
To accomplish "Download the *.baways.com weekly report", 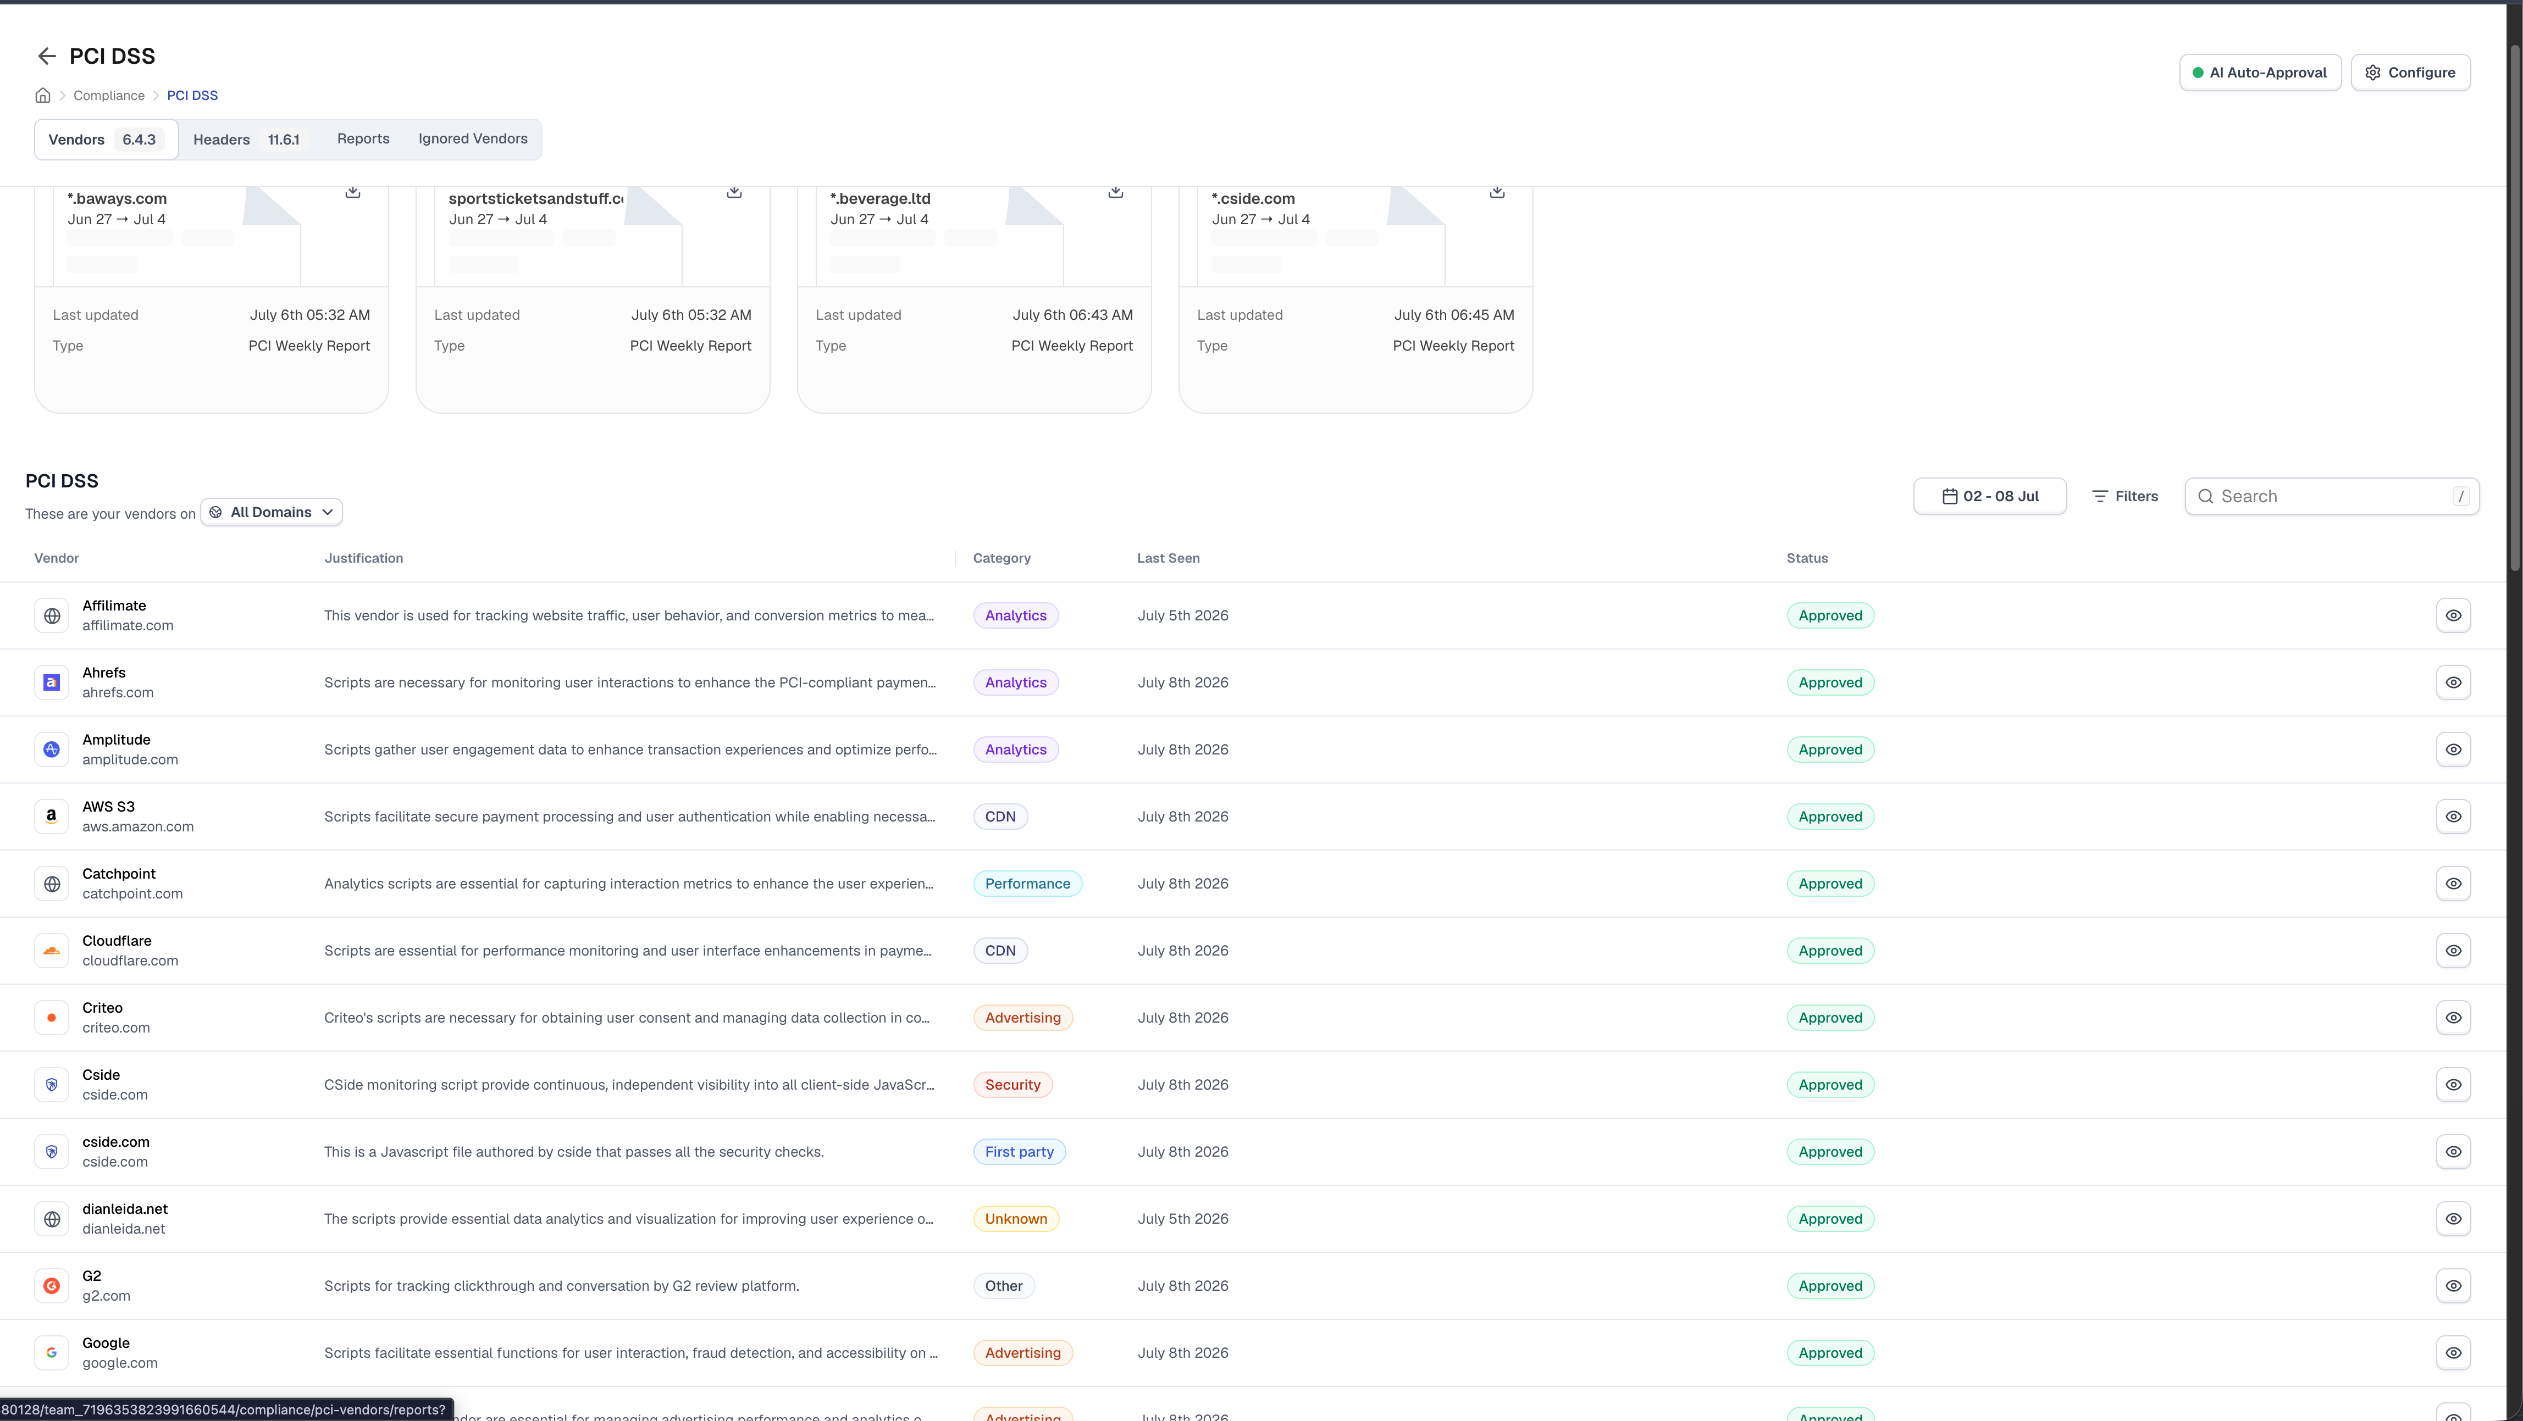I will click(352, 192).
